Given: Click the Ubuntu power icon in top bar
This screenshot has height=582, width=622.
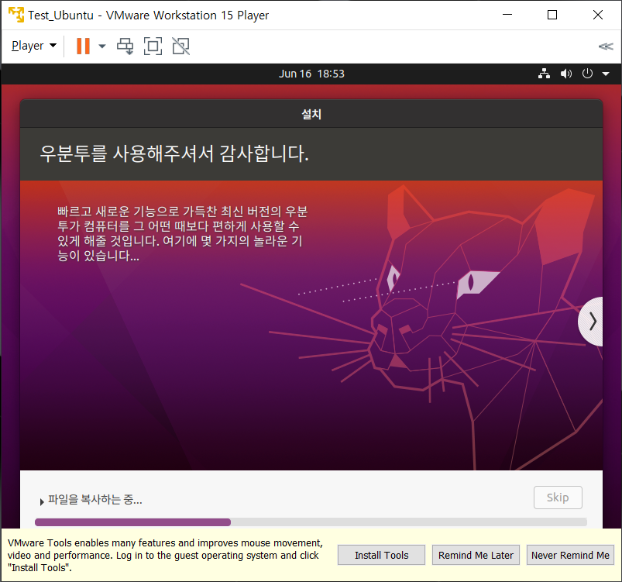Looking at the screenshot, I should (x=587, y=74).
